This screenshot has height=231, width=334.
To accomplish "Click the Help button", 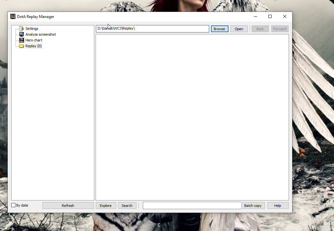I will tap(278, 206).
